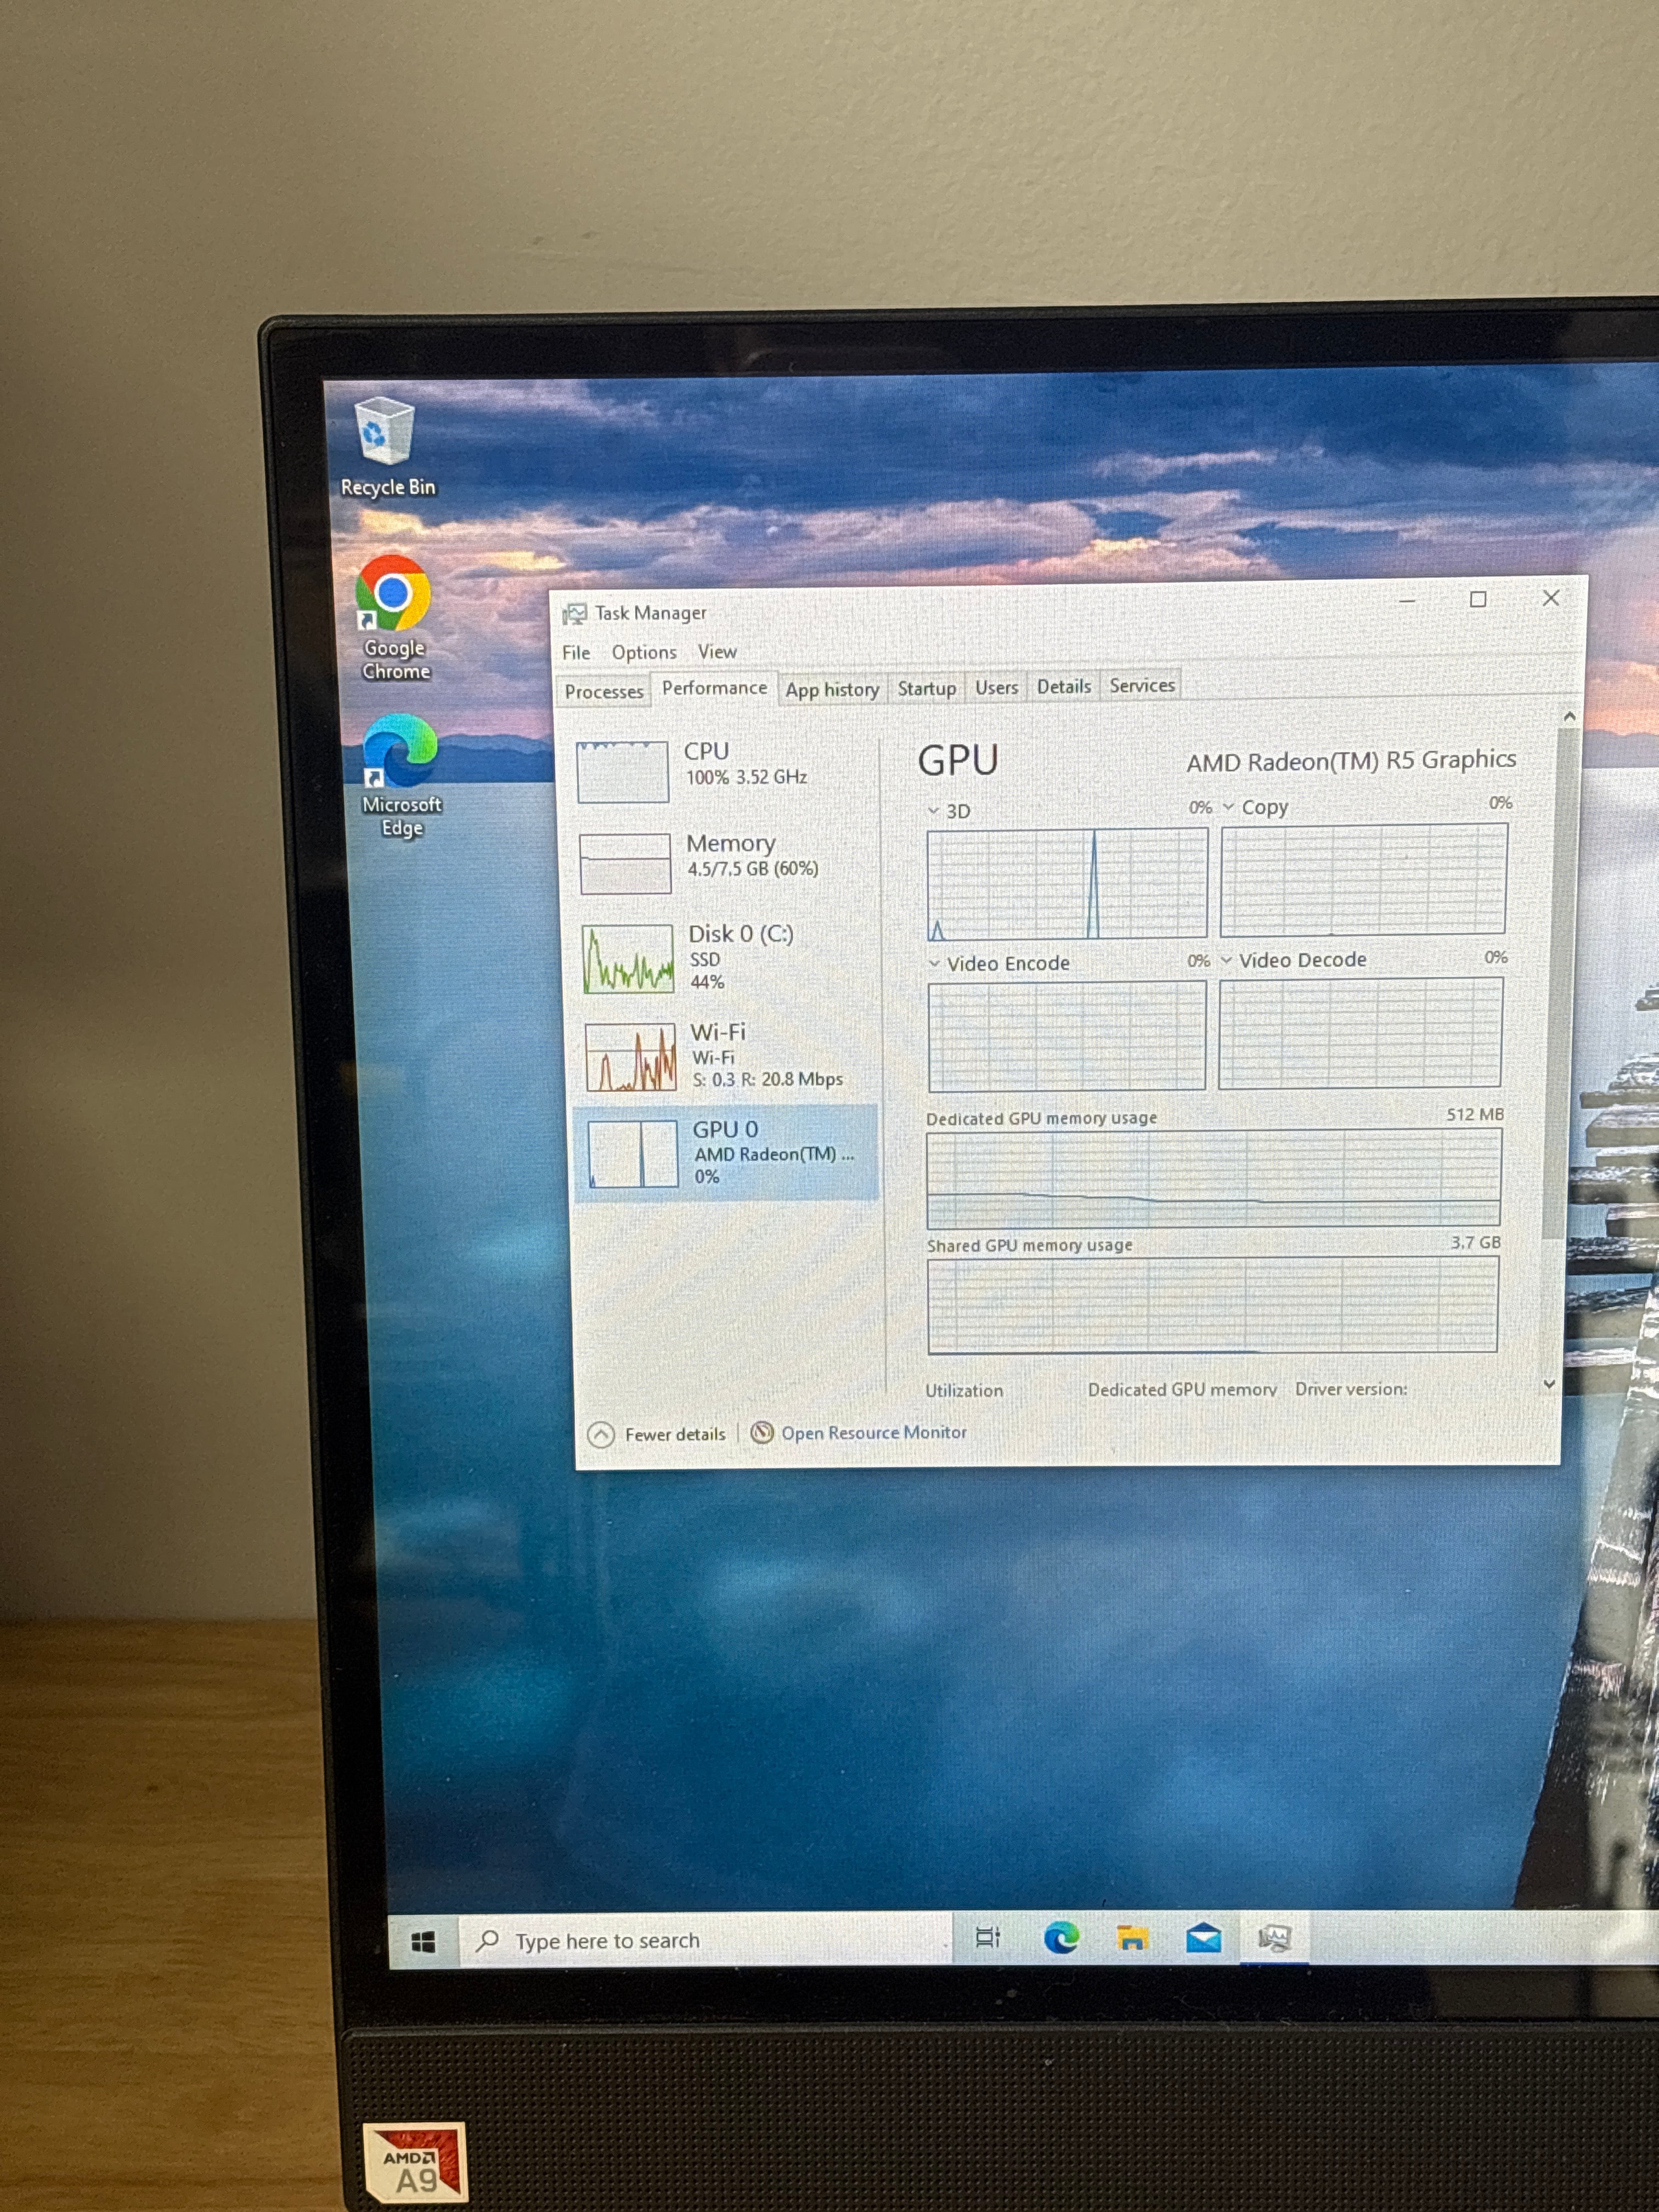Switch to the Details tab
The image size is (1659, 2212).
coord(1063,686)
